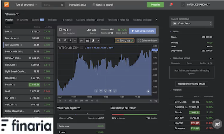Image resolution: width=224 pixels, height=134 pixels.
Task: Open the Conto demo account selector
Action: pos(192,23)
